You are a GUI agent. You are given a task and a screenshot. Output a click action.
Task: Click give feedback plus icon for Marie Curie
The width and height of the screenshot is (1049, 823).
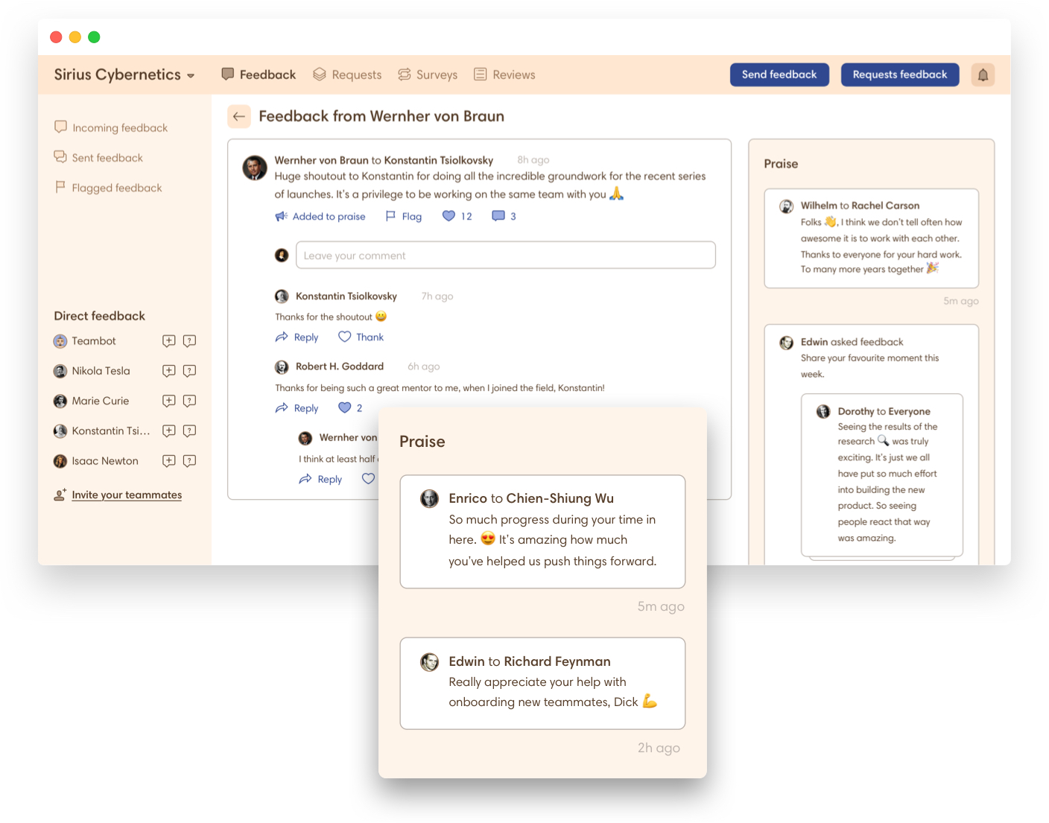tap(169, 401)
